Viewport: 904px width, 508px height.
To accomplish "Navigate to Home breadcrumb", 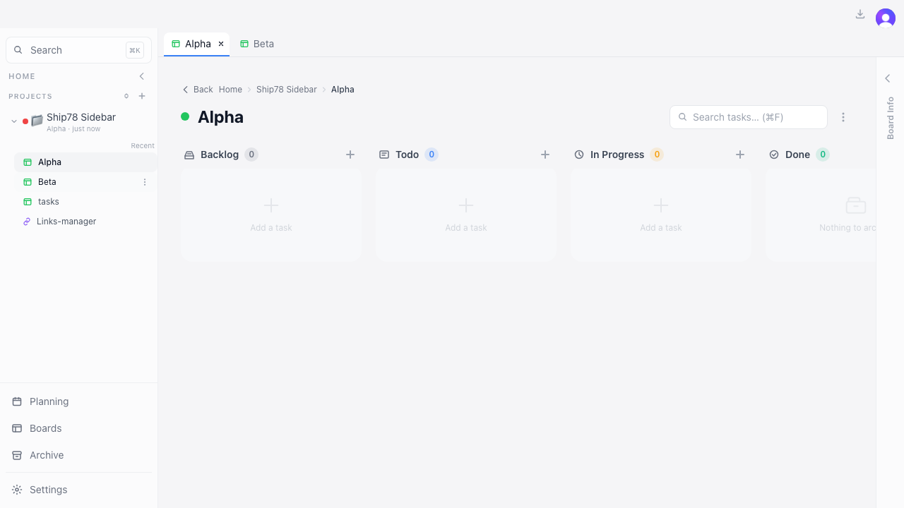I will point(230,90).
